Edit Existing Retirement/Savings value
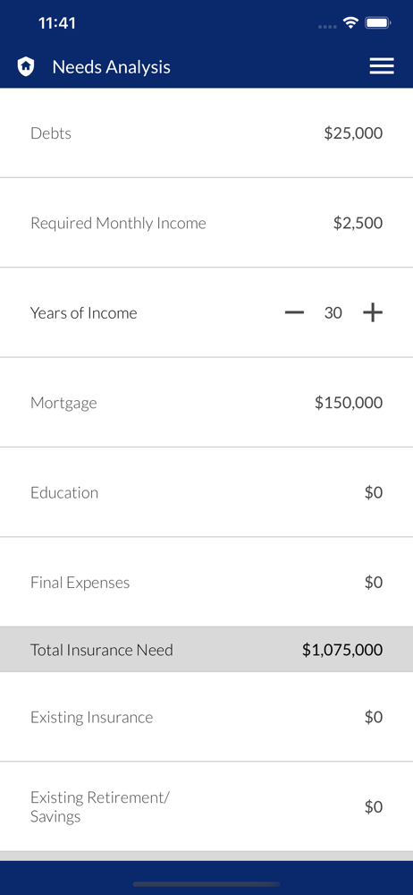This screenshot has width=413, height=895. [374, 806]
